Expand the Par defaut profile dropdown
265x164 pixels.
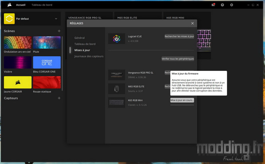56,19
